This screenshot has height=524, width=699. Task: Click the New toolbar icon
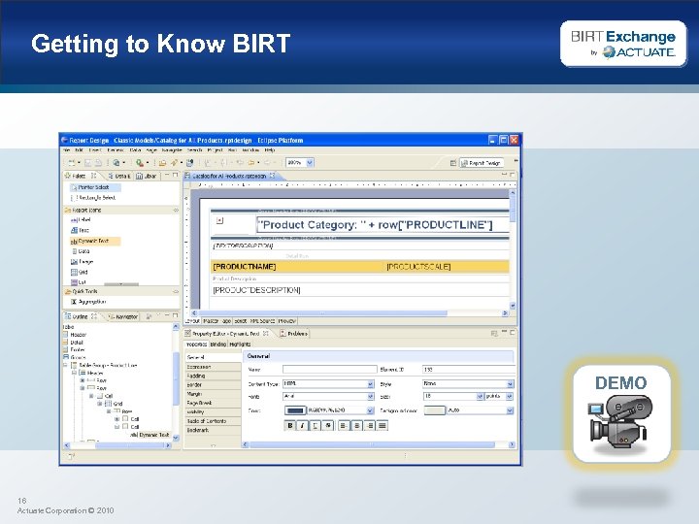71,163
